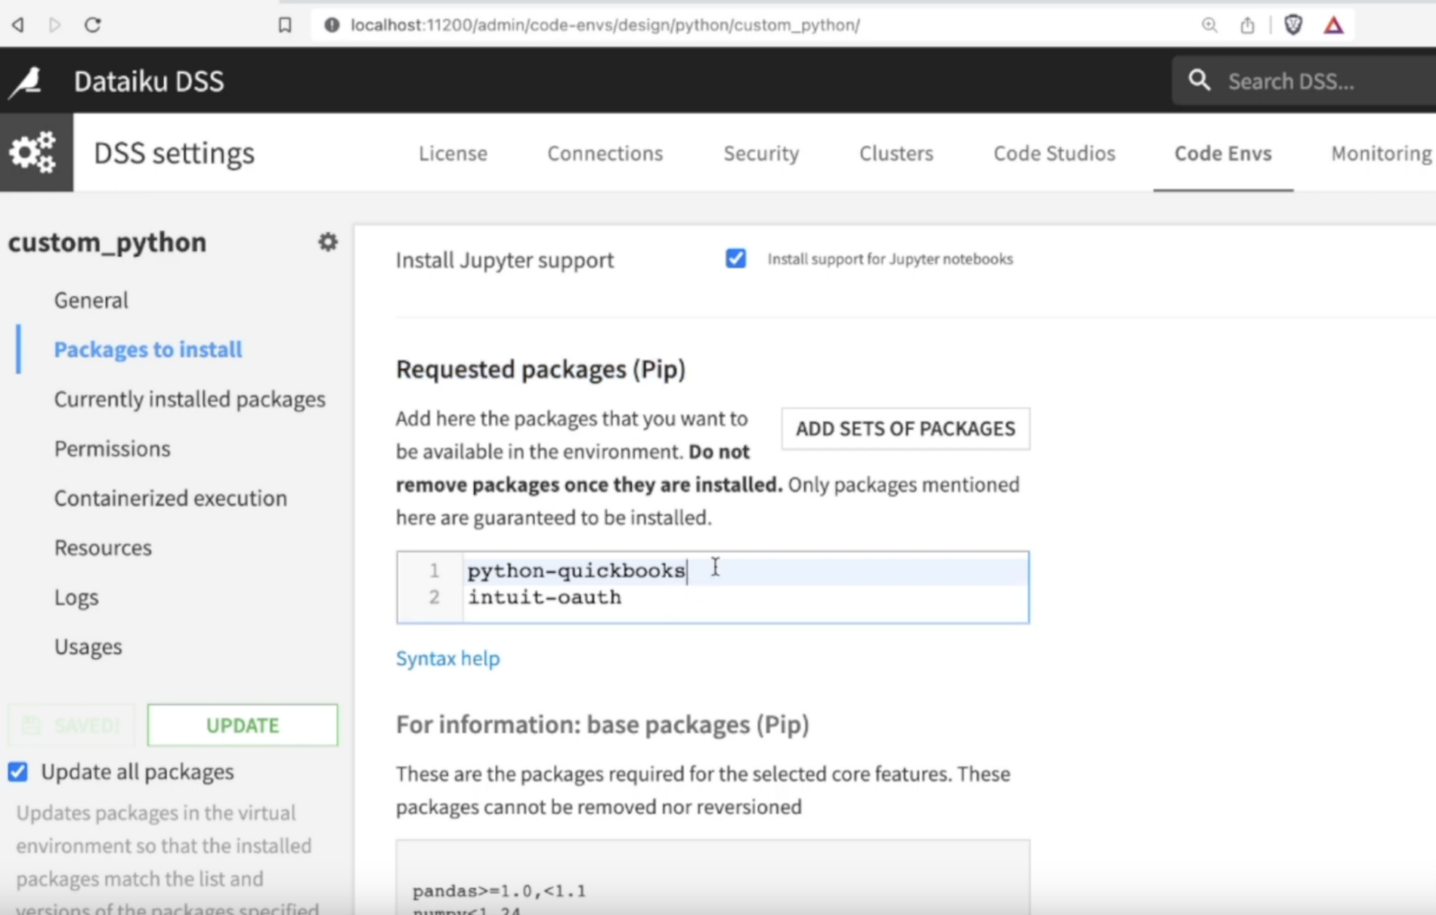Uncheck Install support for Jupyter notebooks
The image size is (1436, 915).
736,259
